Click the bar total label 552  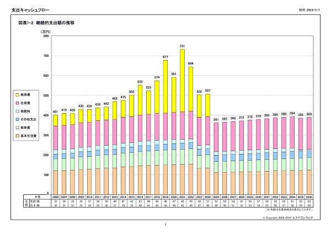[140, 82]
